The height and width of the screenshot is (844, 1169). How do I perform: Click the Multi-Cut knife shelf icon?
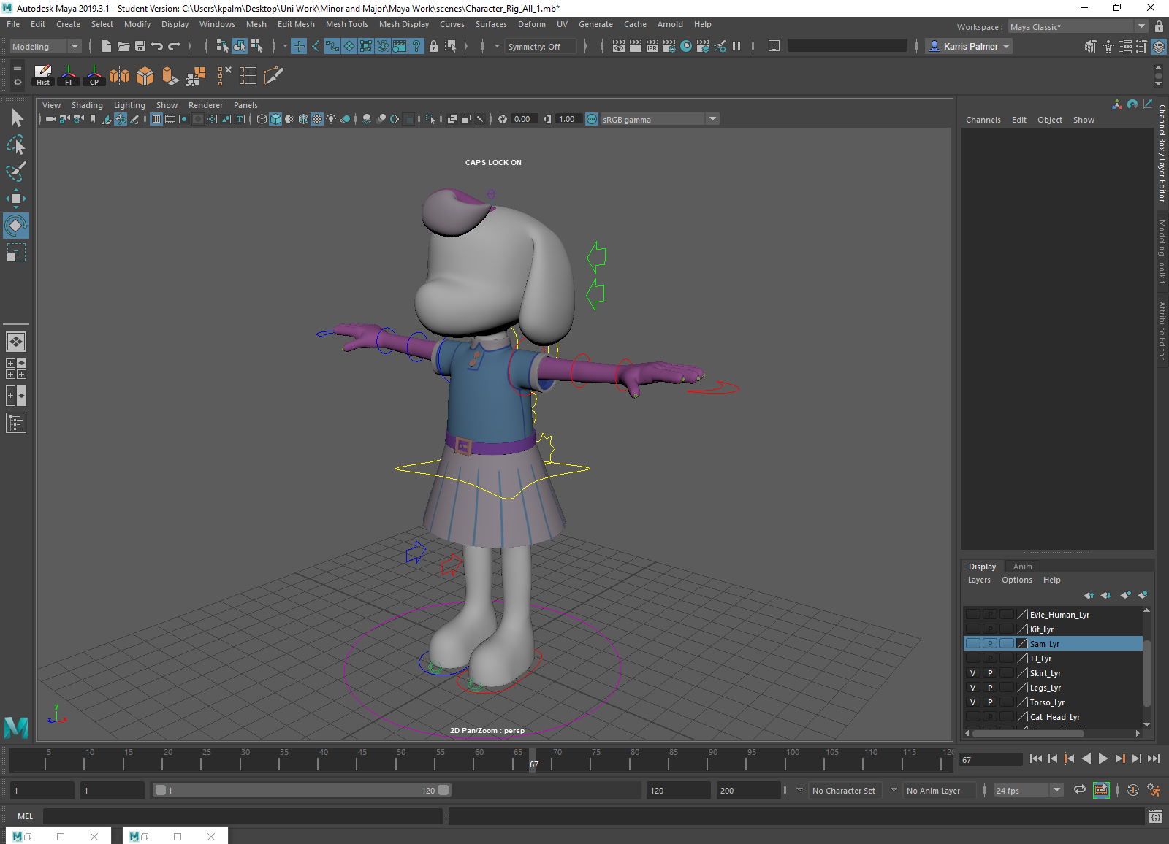click(x=273, y=76)
